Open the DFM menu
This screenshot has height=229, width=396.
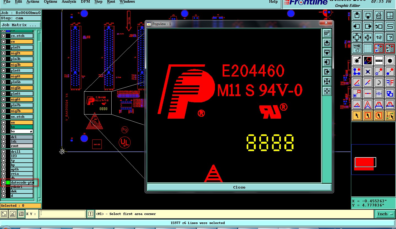[x=85, y=2]
